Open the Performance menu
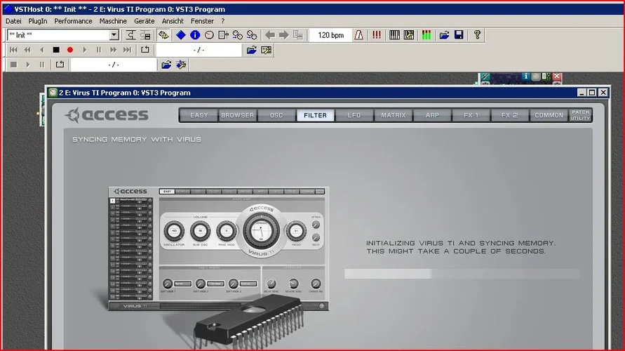The width and height of the screenshot is (625, 351). [x=74, y=21]
